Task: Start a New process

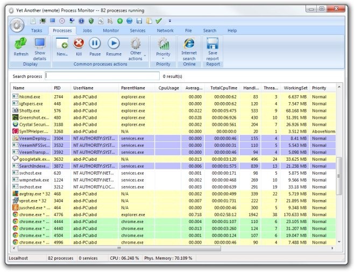Action: coord(62,47)
